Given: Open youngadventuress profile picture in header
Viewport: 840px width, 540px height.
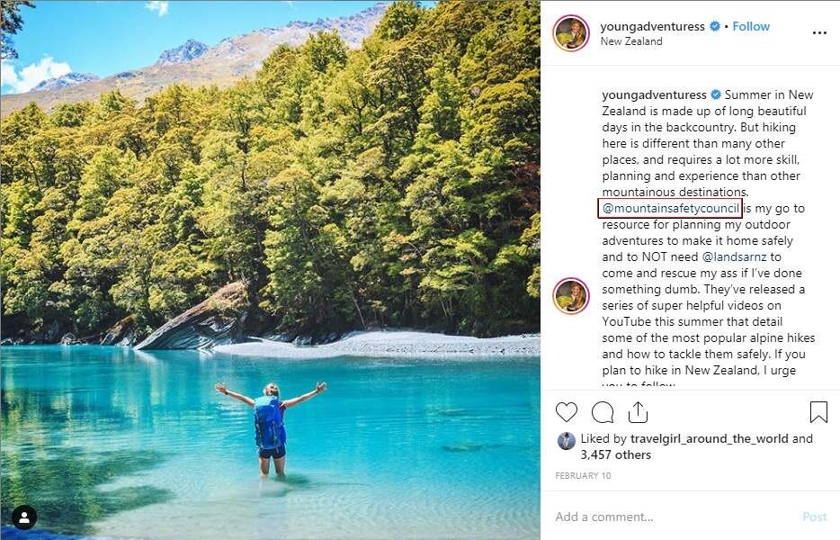Looking at the screenshot, I should [x=571, y=33].
